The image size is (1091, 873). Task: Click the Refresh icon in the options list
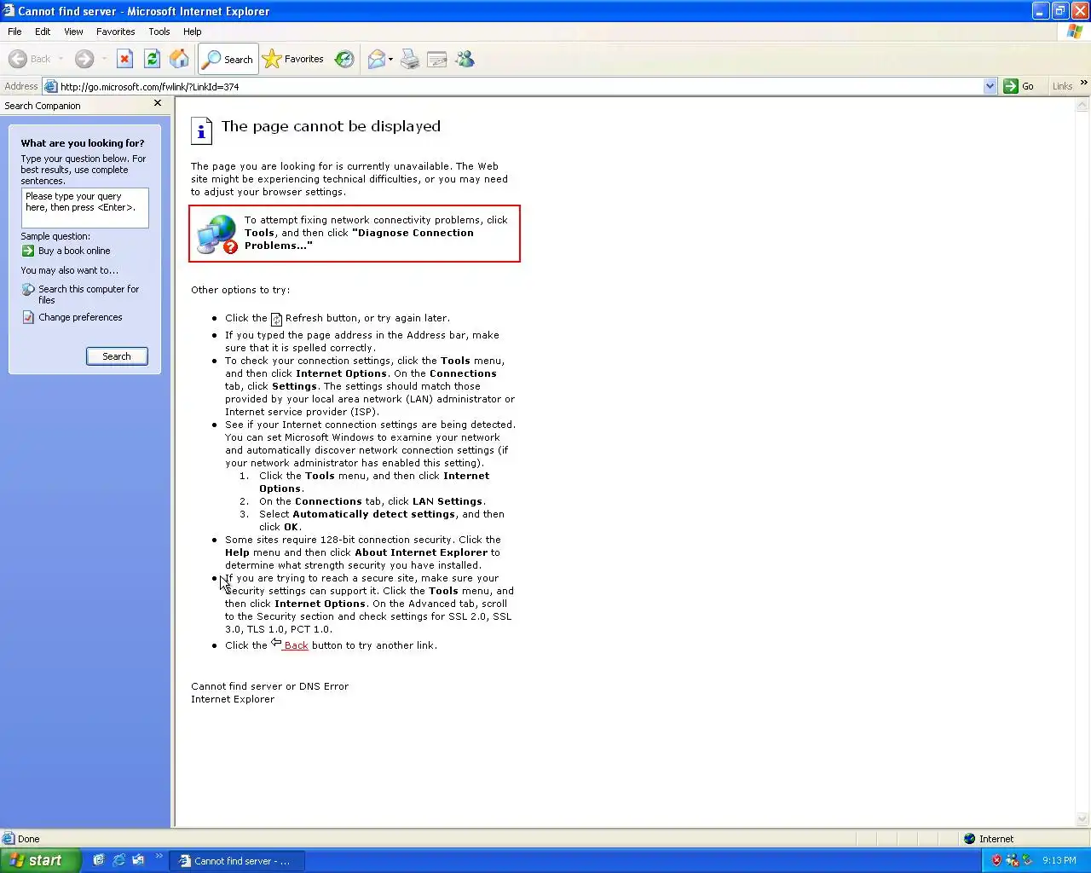pyautogui.click(x=276, y=319)
